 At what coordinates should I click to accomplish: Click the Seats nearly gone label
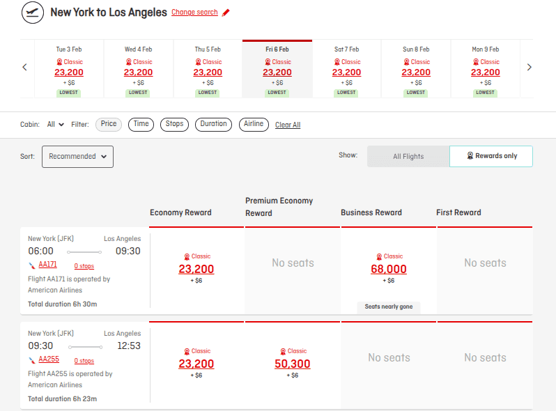point(389,307)
